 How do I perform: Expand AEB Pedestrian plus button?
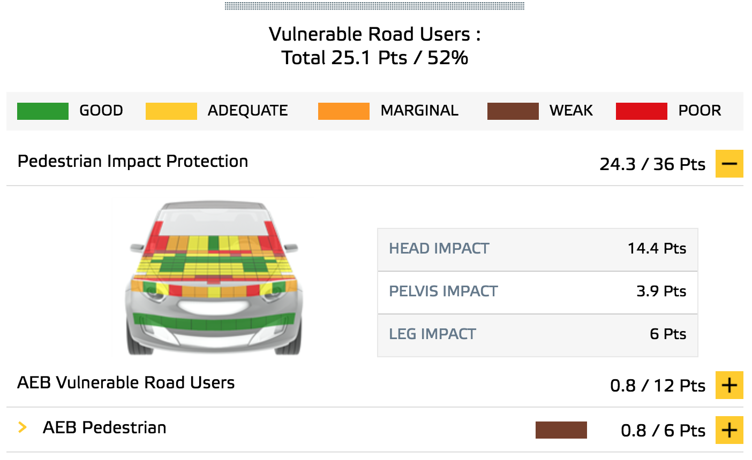coord(730,430)
